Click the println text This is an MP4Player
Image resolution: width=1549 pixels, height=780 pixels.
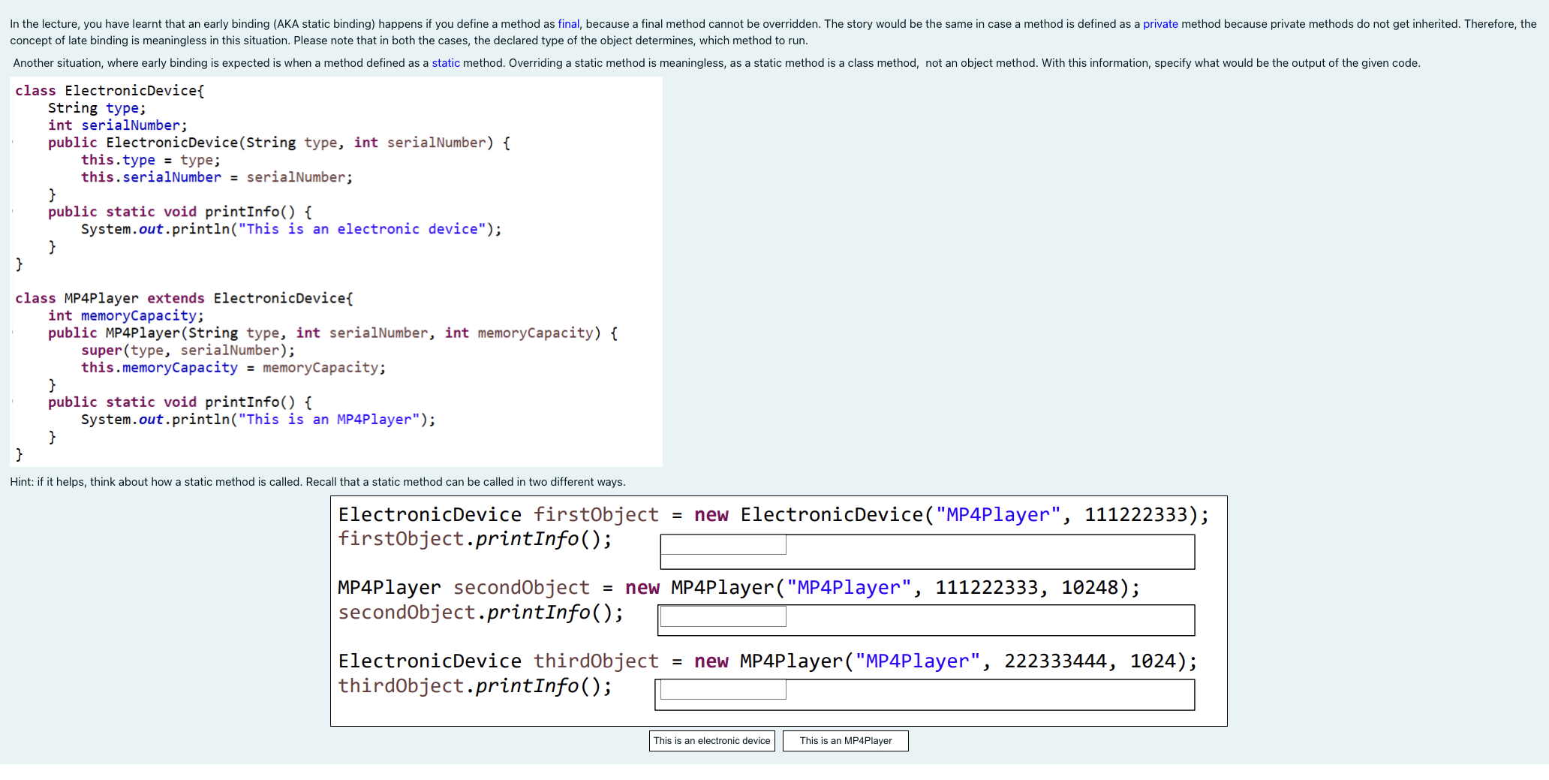[334, 419]
